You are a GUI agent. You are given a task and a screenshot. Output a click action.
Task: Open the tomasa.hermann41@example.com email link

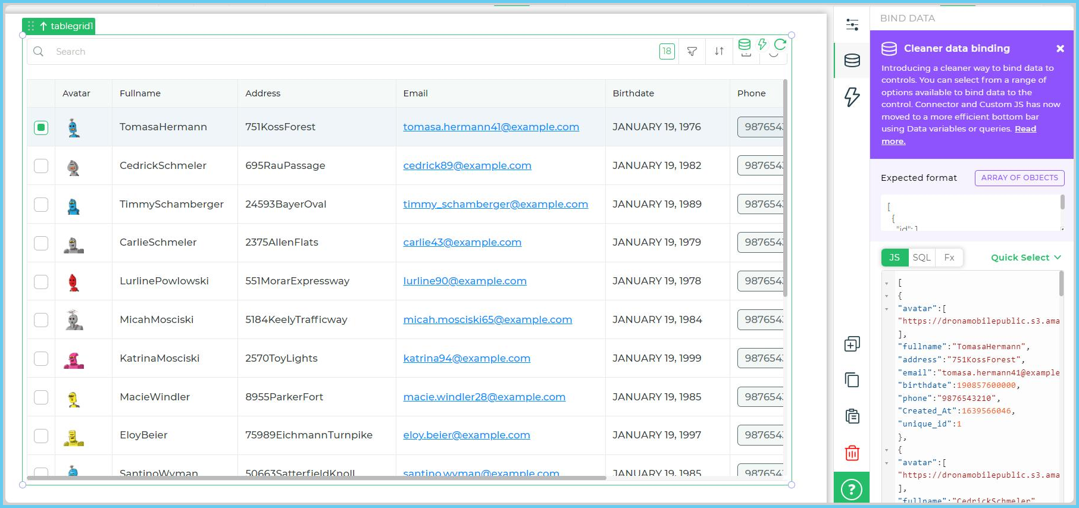tap(490, 127)
